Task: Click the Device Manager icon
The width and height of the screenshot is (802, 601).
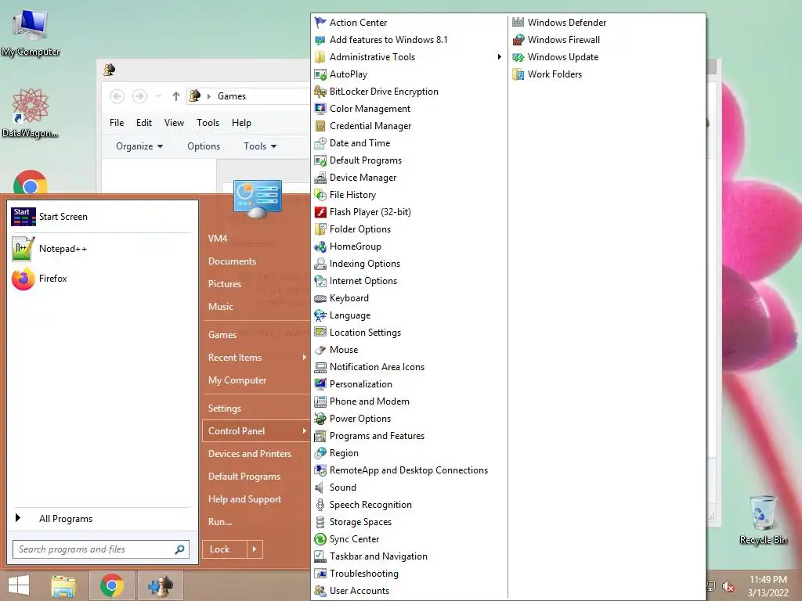Action: click(x=320, y=178)
